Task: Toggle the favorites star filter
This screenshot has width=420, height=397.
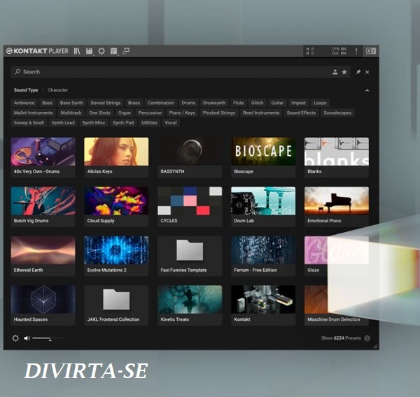Action: tap(344, 72)
